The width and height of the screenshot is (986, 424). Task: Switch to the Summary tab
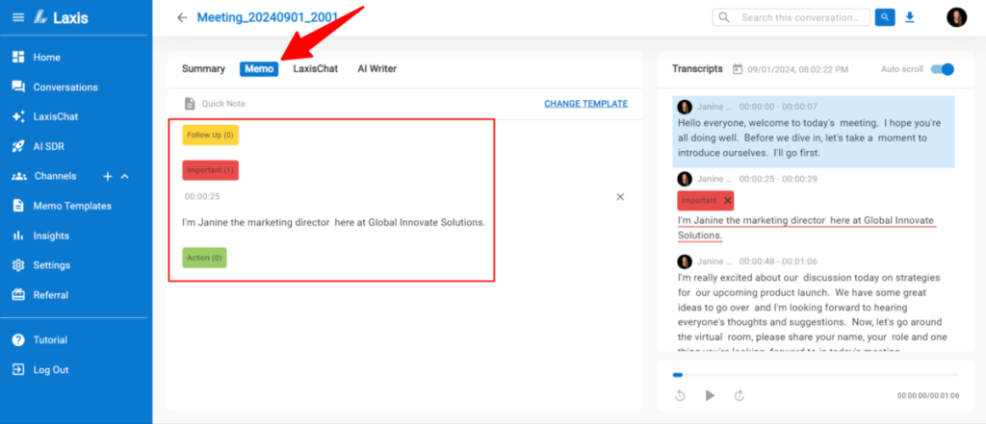click(x=203, y=69)
